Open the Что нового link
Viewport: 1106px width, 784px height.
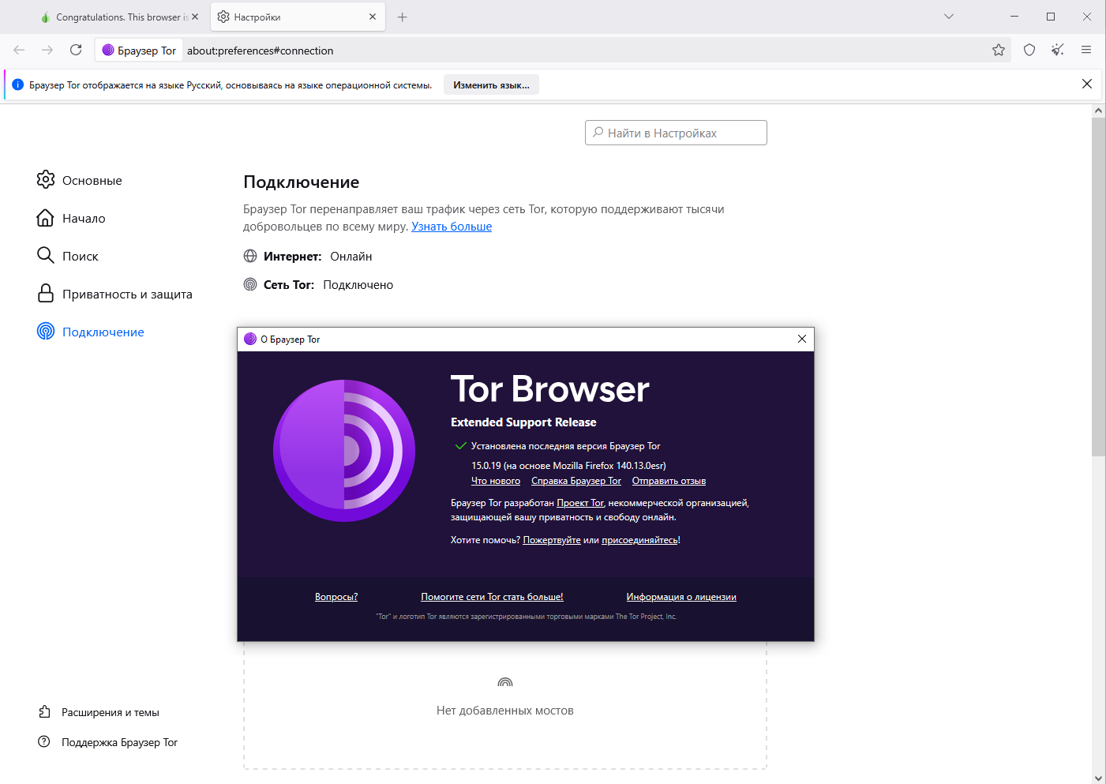pos(496,481)
